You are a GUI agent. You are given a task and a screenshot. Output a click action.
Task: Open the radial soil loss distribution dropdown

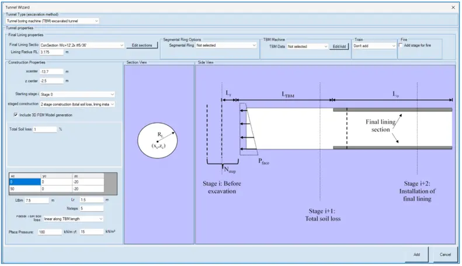click(73, 219)
